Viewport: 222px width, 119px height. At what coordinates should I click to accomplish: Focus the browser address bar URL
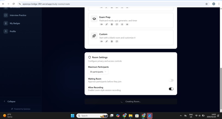click(x=46, y=4)
